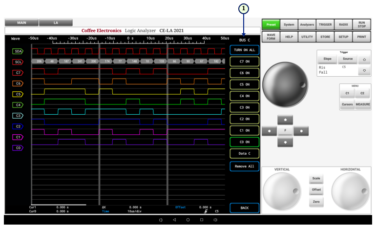Viewport: 376px width, 228px height.
Task: Open the Trigger Source selector
Action: click(x=348, y=59)
